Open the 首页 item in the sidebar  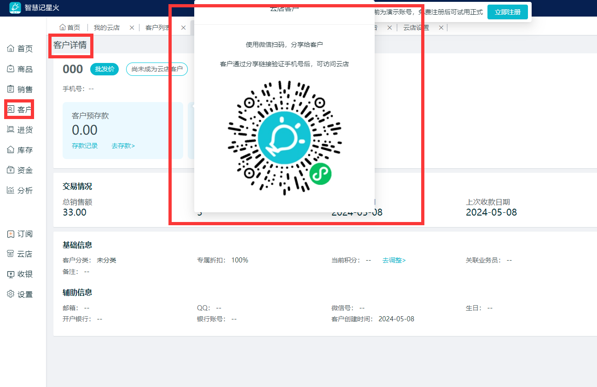point(20,49)
